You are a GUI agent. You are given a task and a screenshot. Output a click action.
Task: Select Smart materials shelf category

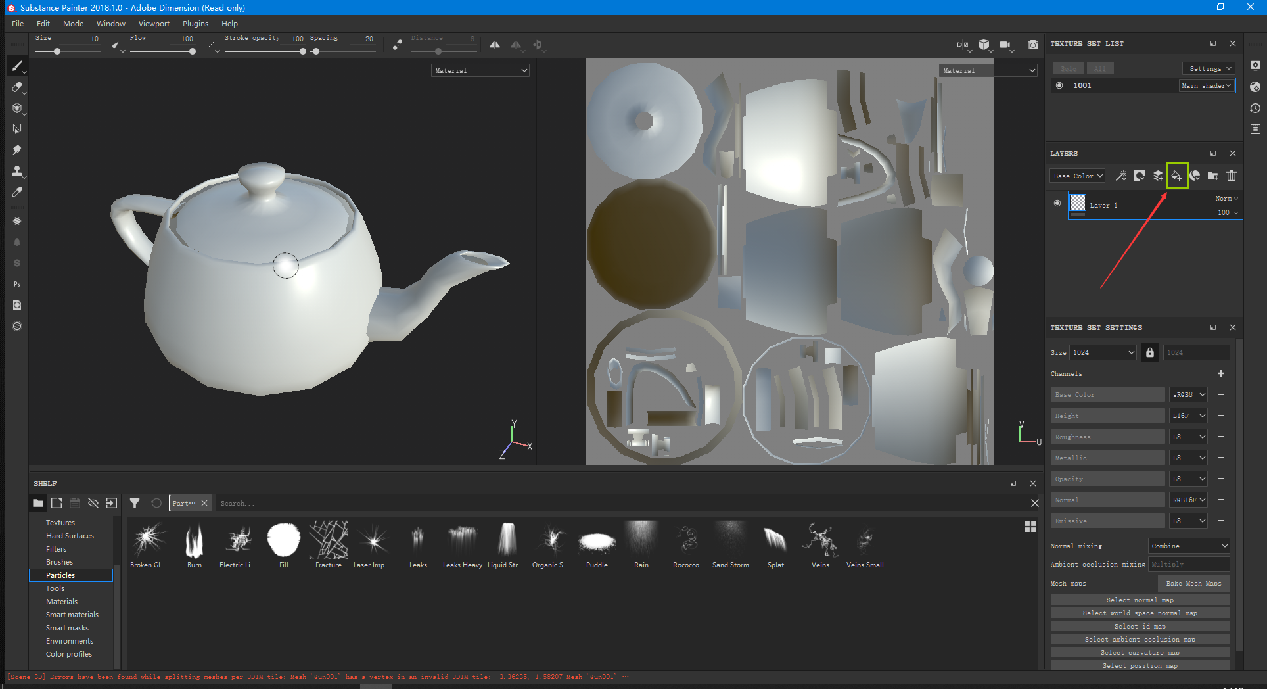point(72,615)
